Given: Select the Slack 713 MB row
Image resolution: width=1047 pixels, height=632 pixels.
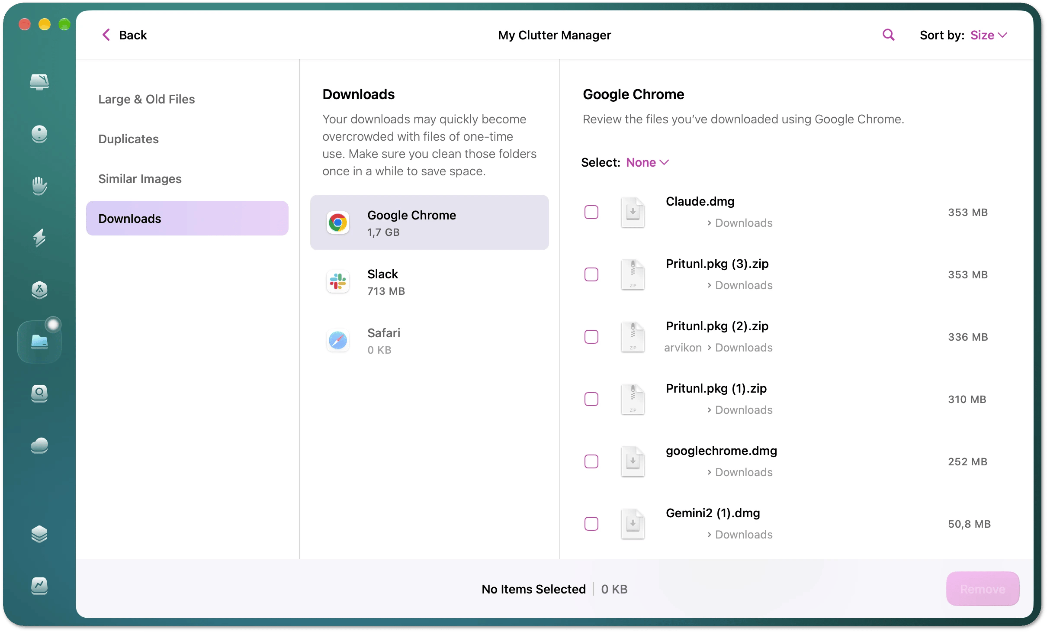Looking at the screenshot, I should pos(429,282).
